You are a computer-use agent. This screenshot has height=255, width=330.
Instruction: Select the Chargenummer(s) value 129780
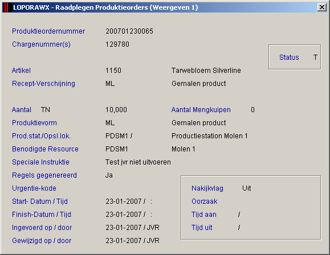(x=117, y=44)
